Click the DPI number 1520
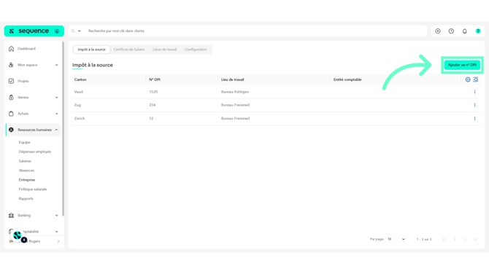 tap(153, 92)
